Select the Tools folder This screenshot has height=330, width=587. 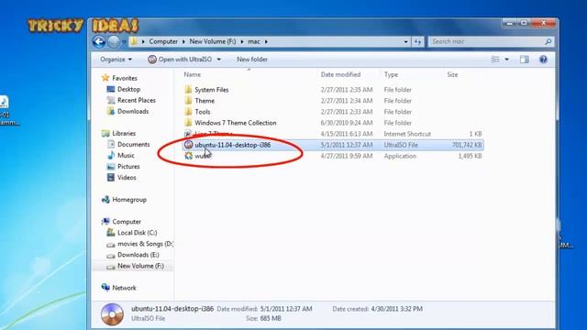(x=202, y=112)
